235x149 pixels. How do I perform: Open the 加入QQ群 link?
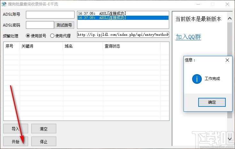click(x=188, y=37)
